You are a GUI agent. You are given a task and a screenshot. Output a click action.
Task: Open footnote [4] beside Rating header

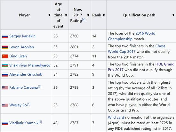[84, 20]
